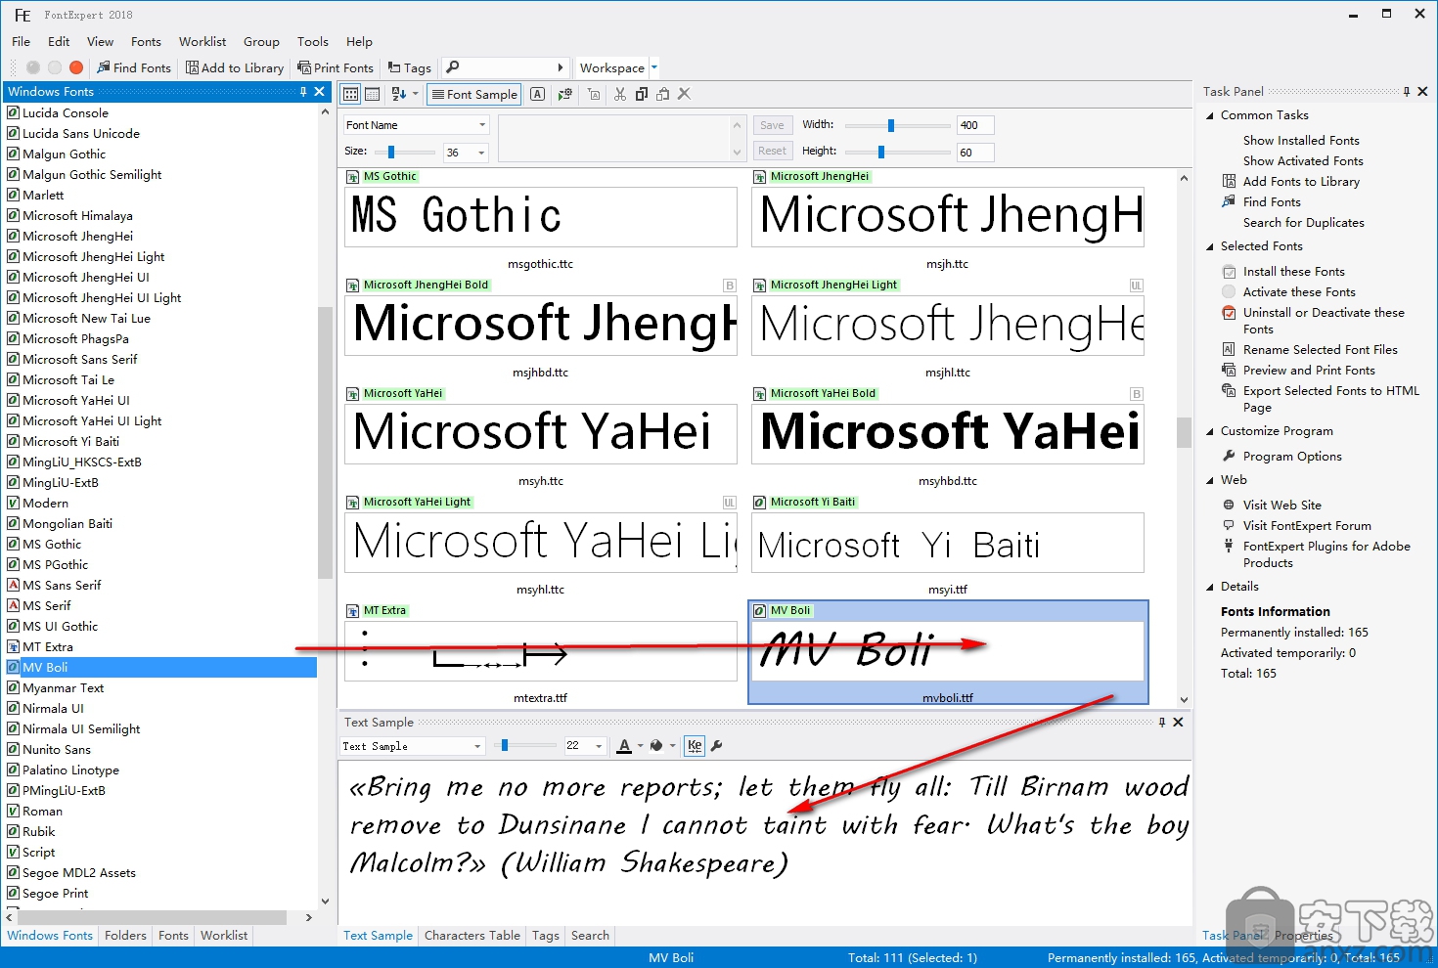This screenshot has width=1438, height=968.
Task: Select Nirmala UI in the font list
Action: point(53,709)
